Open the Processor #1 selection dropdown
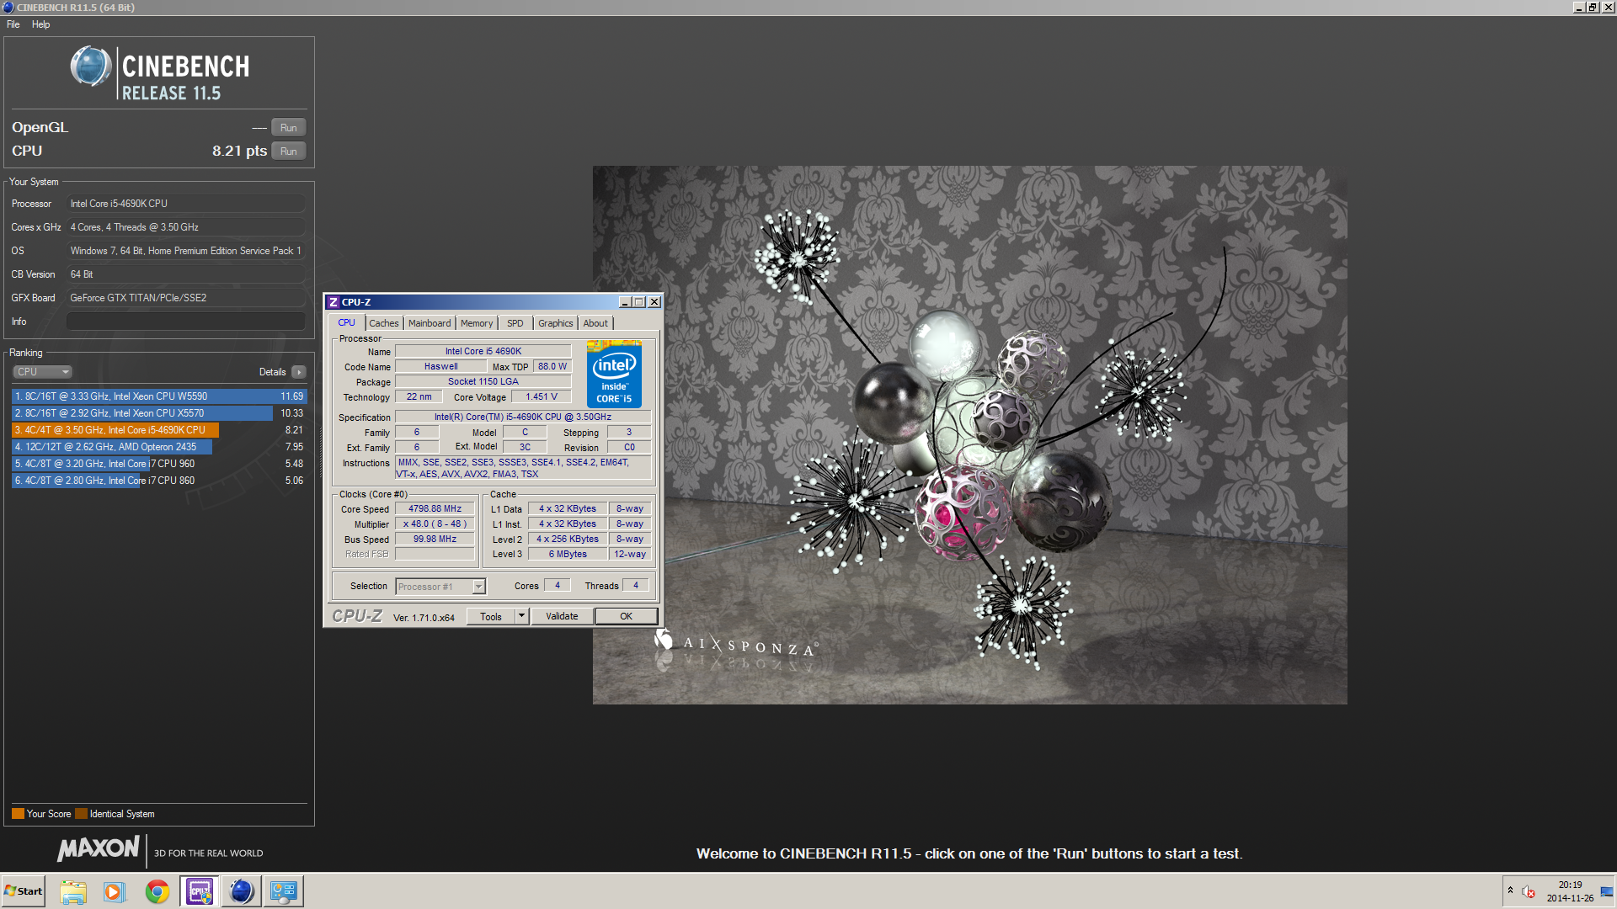The height and width of the screenshot is (909, 1617). click(x=440, y=587)
